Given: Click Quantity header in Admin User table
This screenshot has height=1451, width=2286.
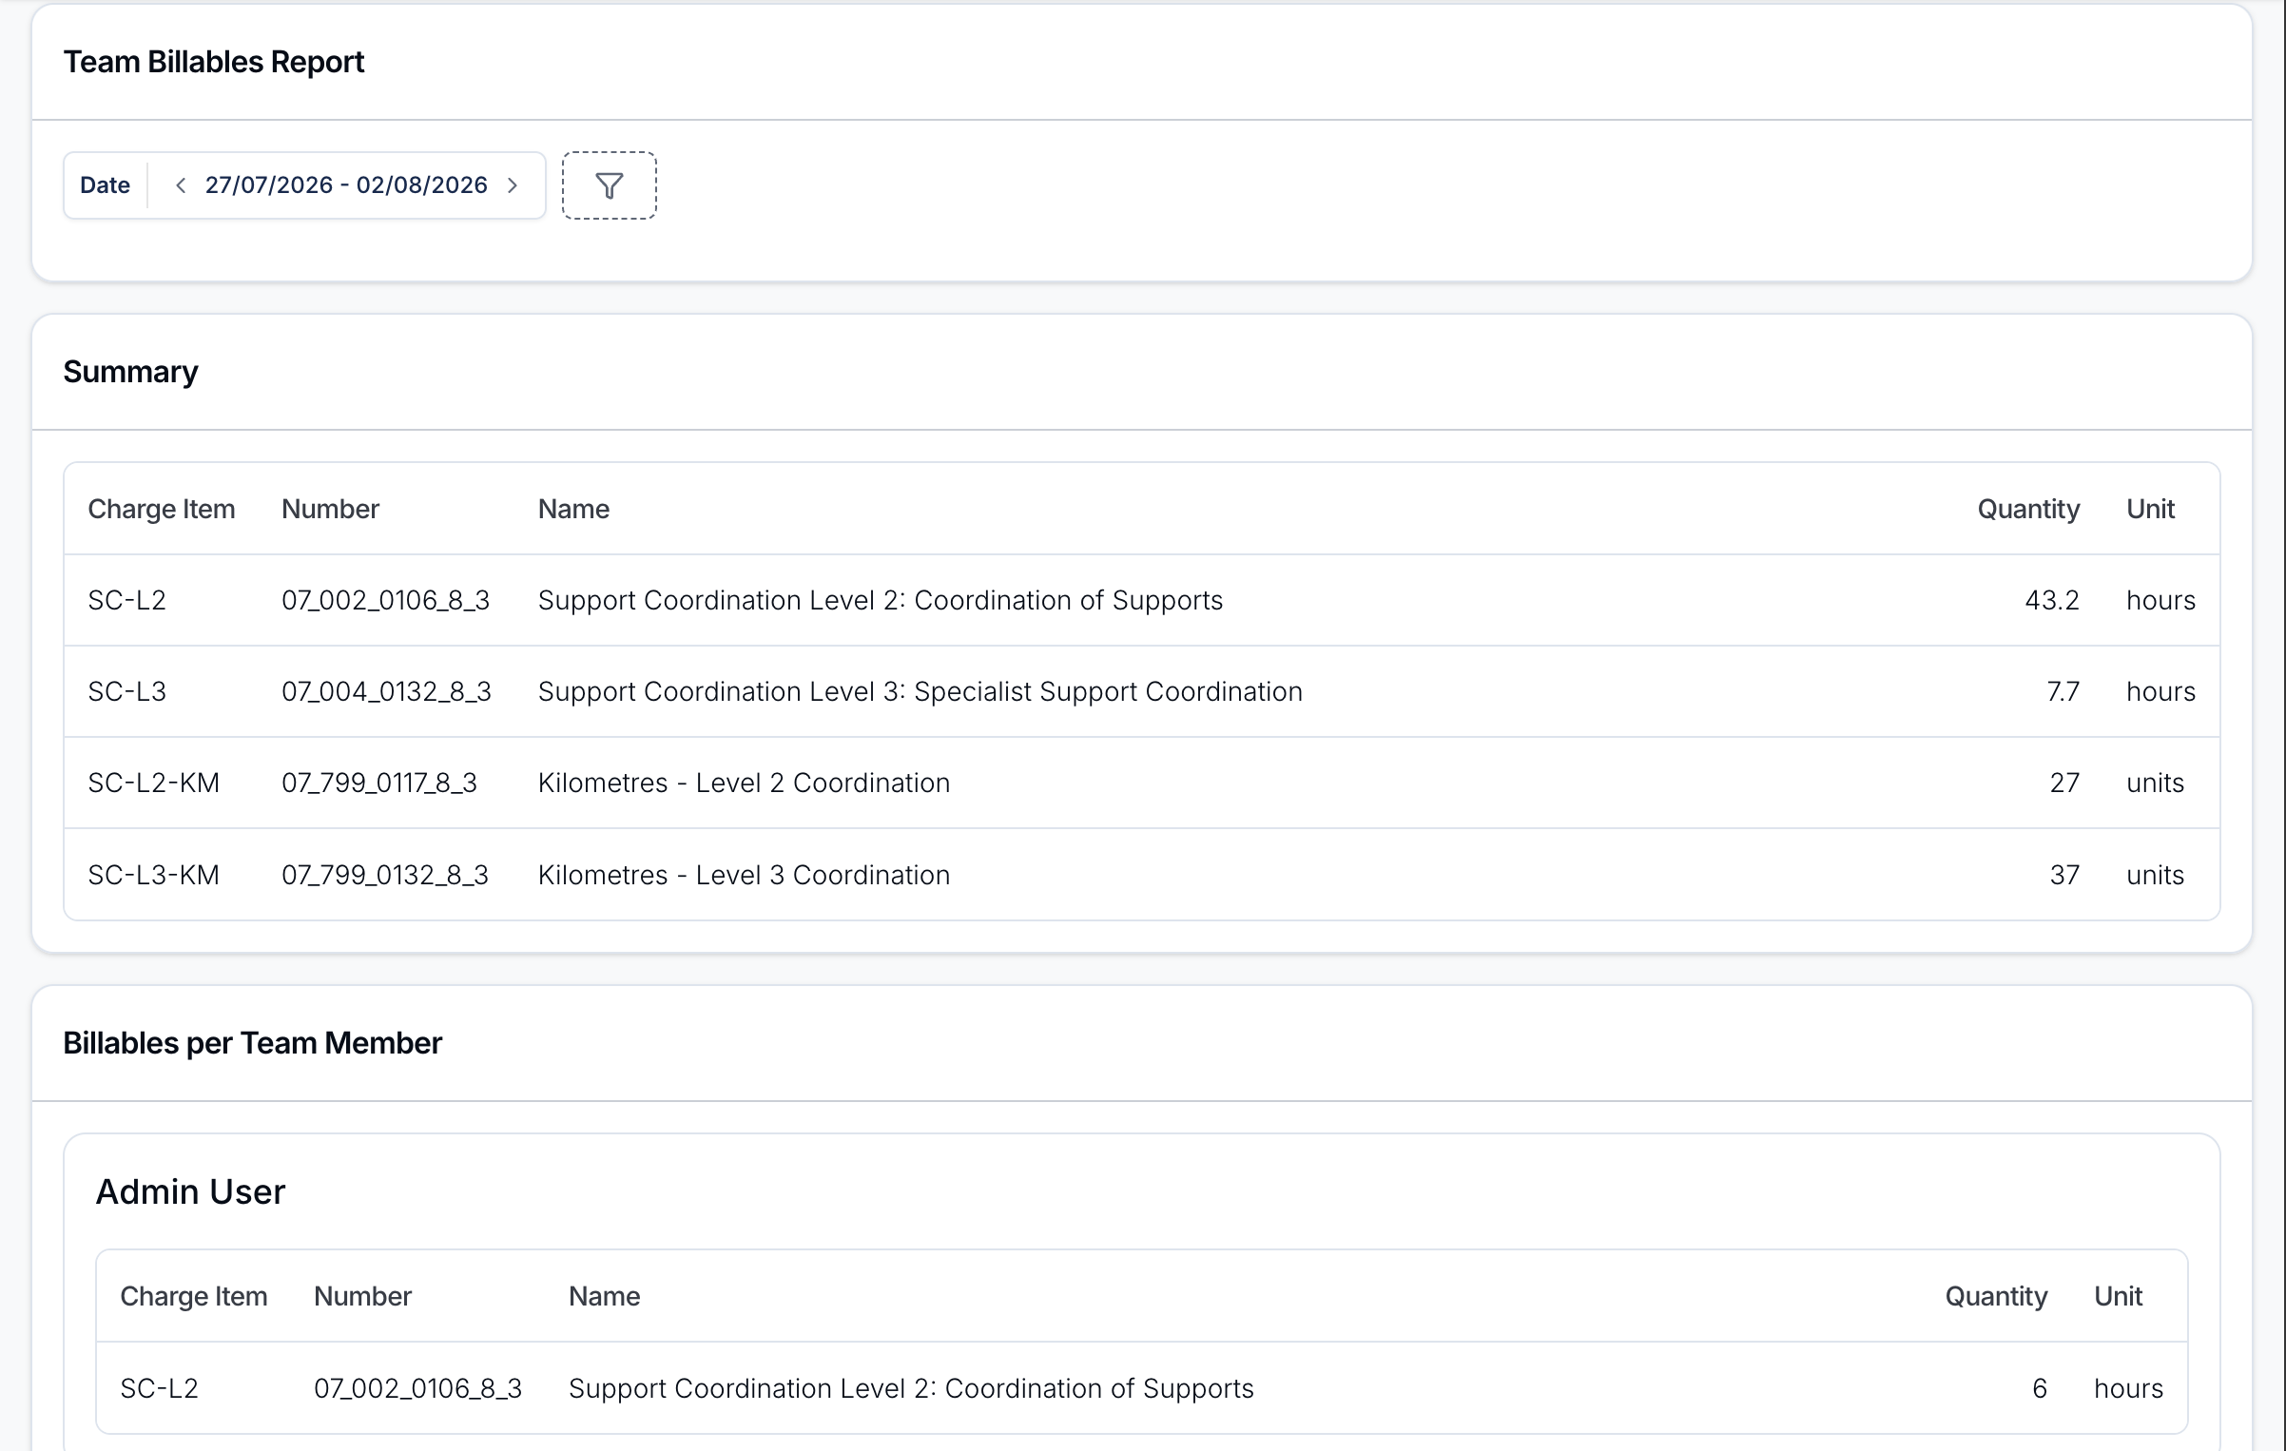Looking at the screenshot, I should (1996, 1296).
